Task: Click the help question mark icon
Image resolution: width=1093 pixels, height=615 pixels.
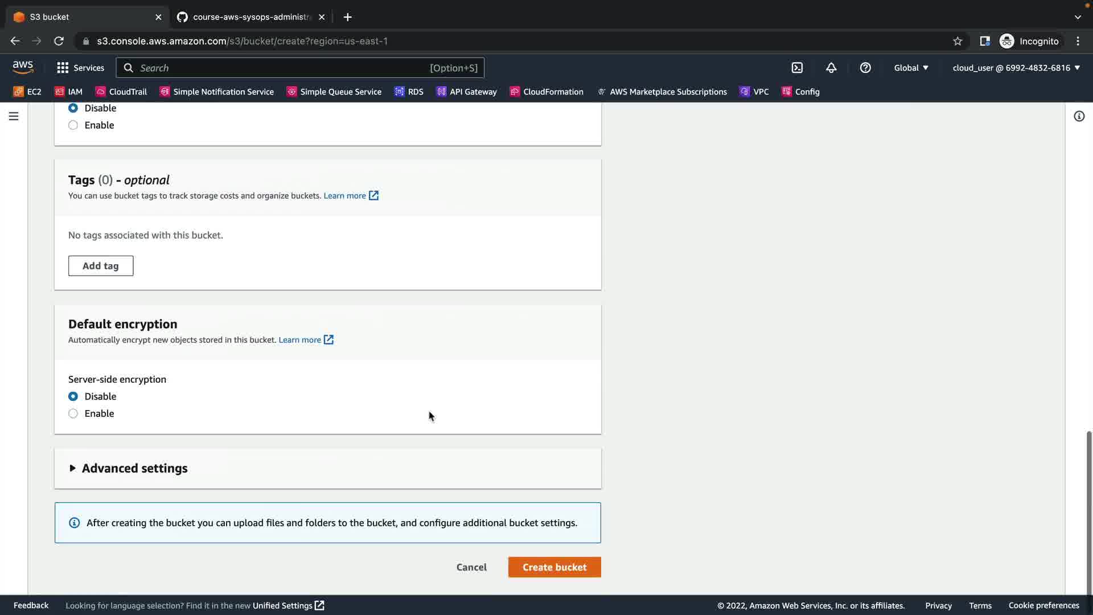Action: pos(865,68)
